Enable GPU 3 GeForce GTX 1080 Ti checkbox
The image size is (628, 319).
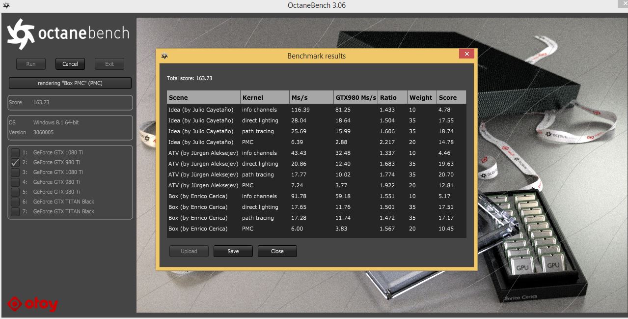pyautogui.click(x=15, y=172)
